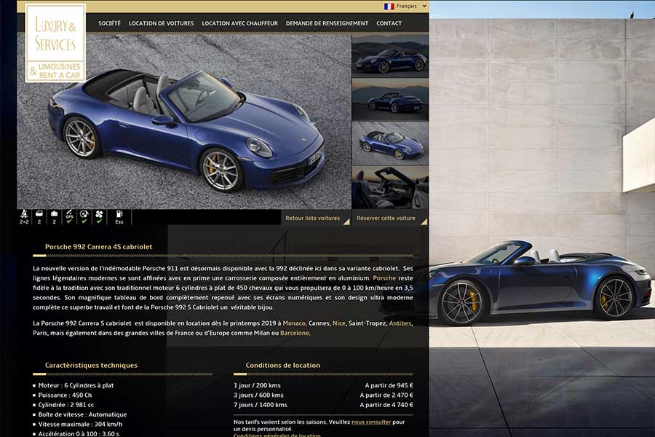Select first thumbnail of Porsche side view
655x437 pixels.
390,57
